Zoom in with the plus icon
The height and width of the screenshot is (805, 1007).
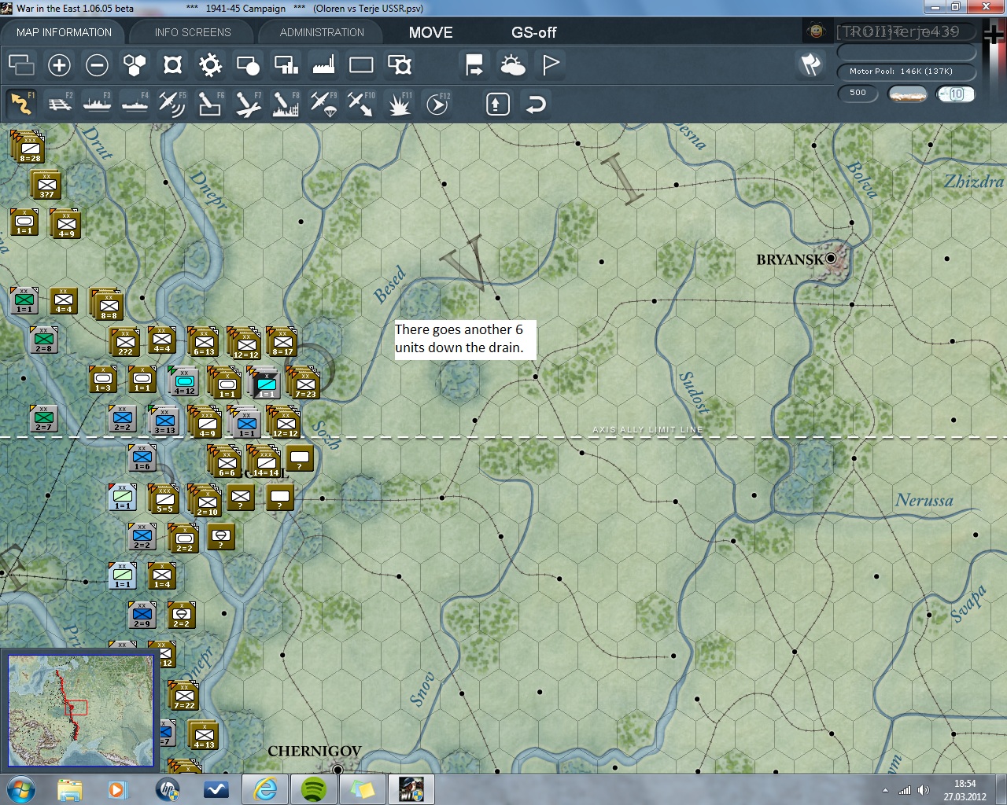[x=59, y=65]
